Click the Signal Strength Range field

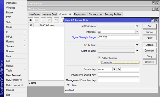pyautogui.click(x=118, y=37)
